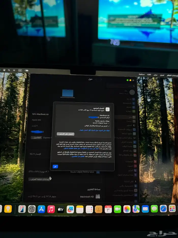Image resolution: width=178 pixels, height=238 pixels.
Task: Open Safari from the Dock
Action: [163, 209]
